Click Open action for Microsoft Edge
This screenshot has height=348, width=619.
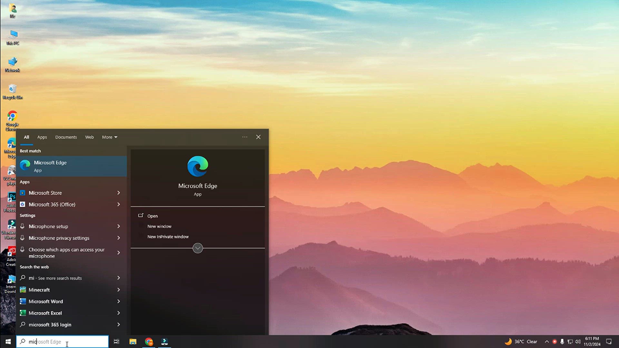pyautogui.click(x=152, y=216)
